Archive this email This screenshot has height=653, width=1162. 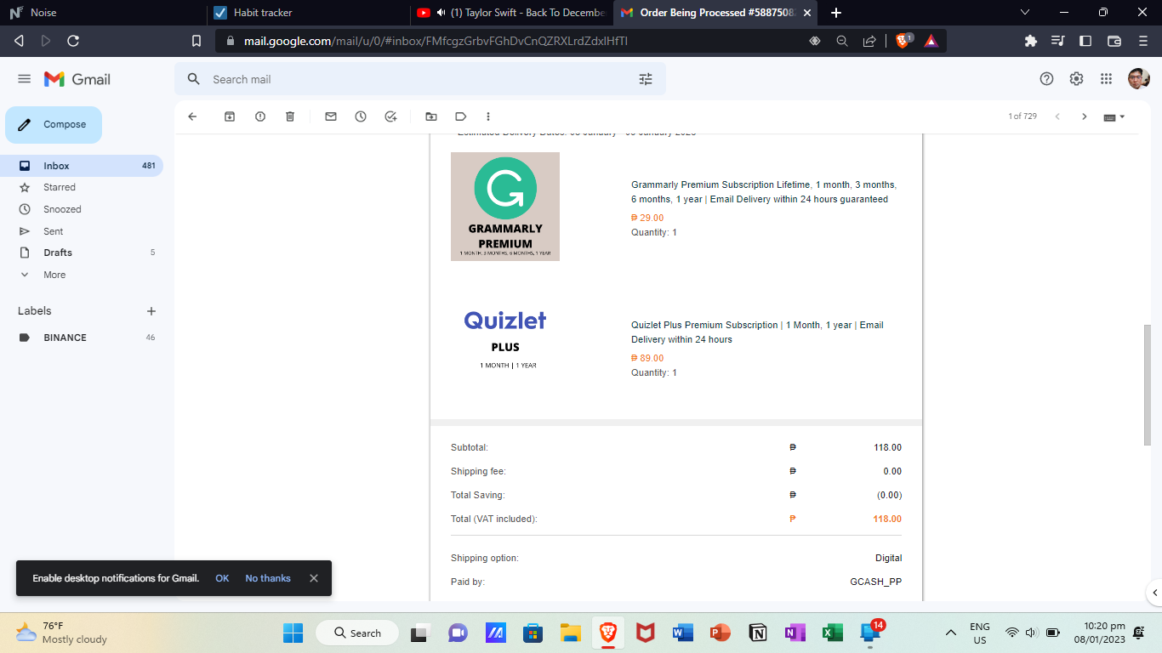230,116
